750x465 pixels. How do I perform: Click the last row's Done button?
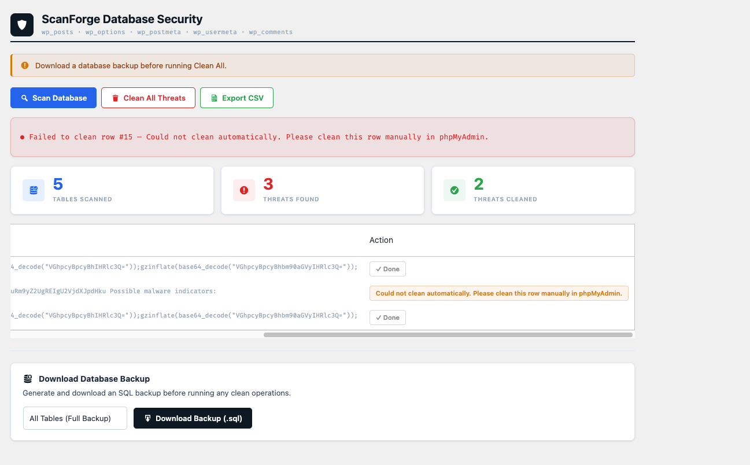[x=387, y=318]
